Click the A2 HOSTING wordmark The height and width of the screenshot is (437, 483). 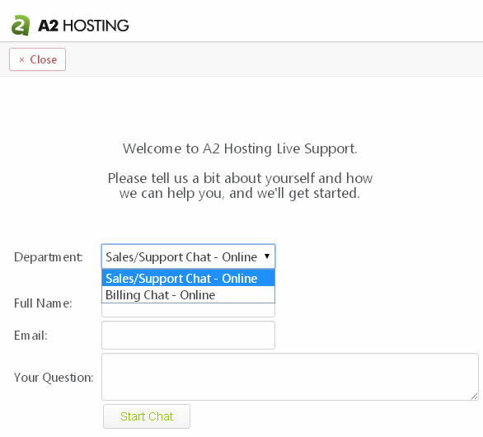(83, 26)
